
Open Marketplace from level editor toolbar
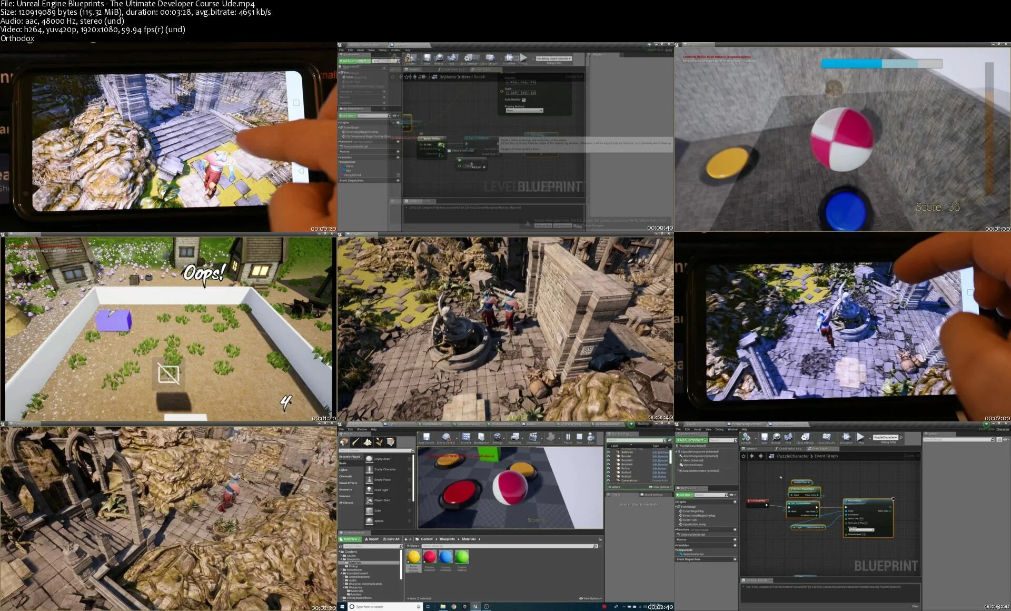(x=481, y=438)
